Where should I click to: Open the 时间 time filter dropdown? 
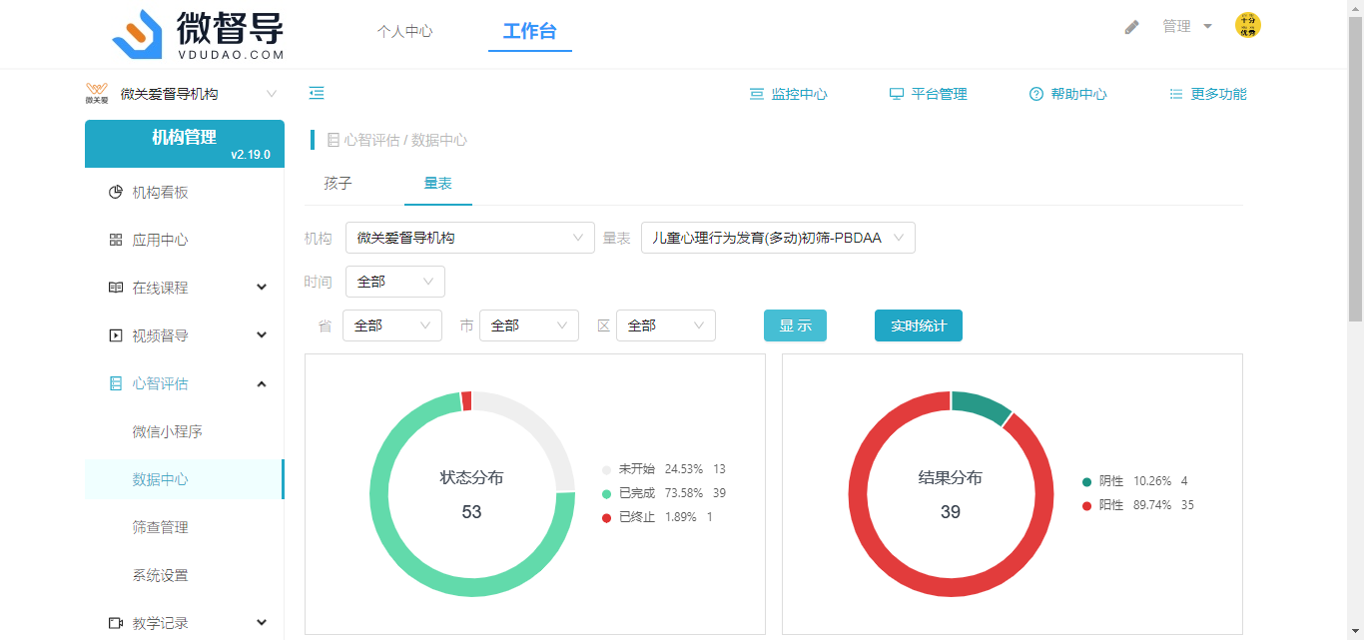point(394,282)
